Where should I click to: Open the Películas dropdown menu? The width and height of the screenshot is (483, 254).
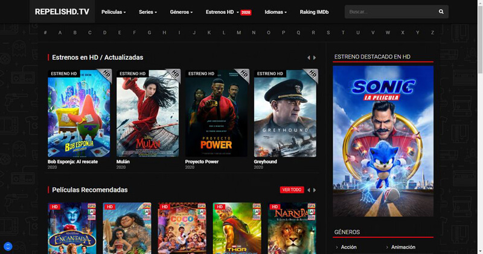click(114, 12)
